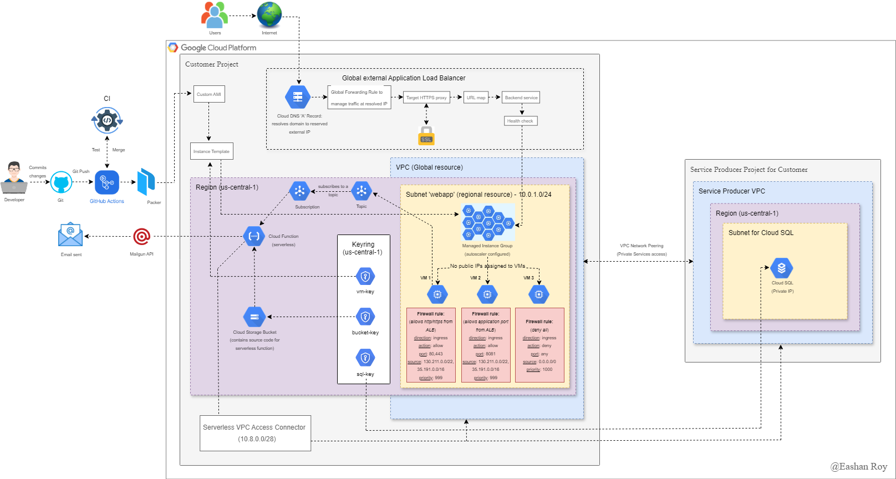The width and height of the screenshot is (896, 479).
Task: Select the Target HTTPS proxy box
Action: click(x=426, y=98)
